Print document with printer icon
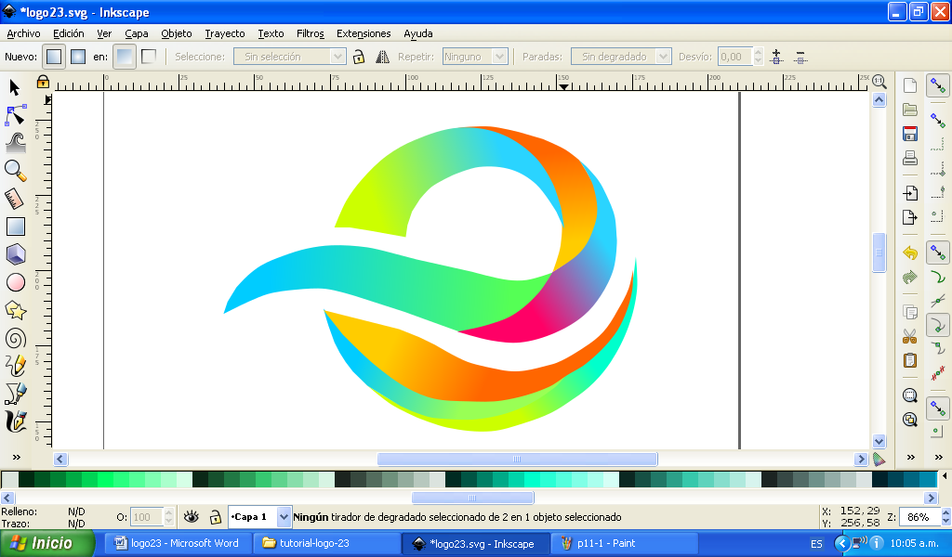 (909, 158)
